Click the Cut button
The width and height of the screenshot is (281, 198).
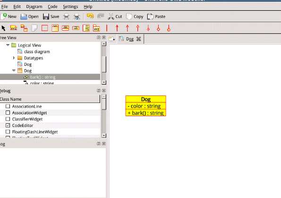point(115,16)
